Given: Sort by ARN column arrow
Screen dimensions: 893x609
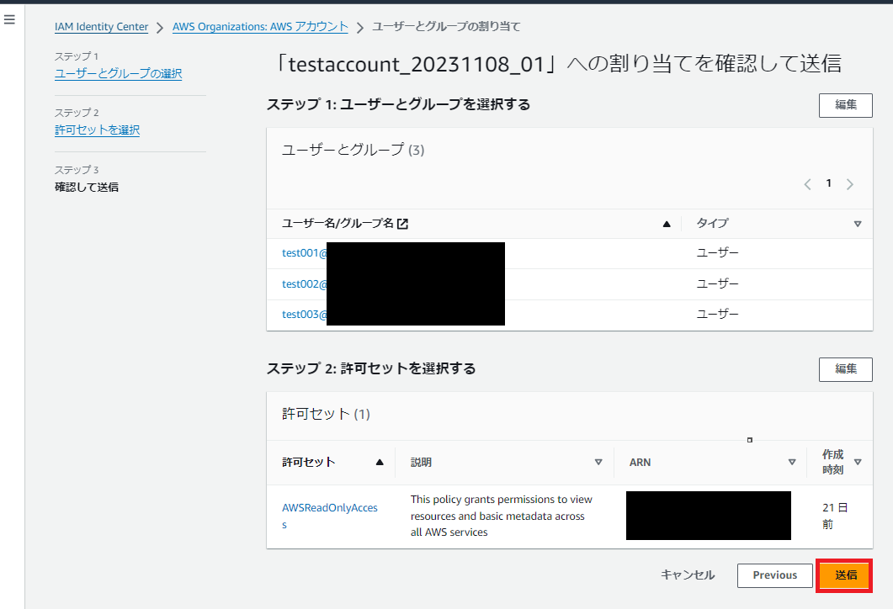Looking at the screenshot, I should [792, 462].
